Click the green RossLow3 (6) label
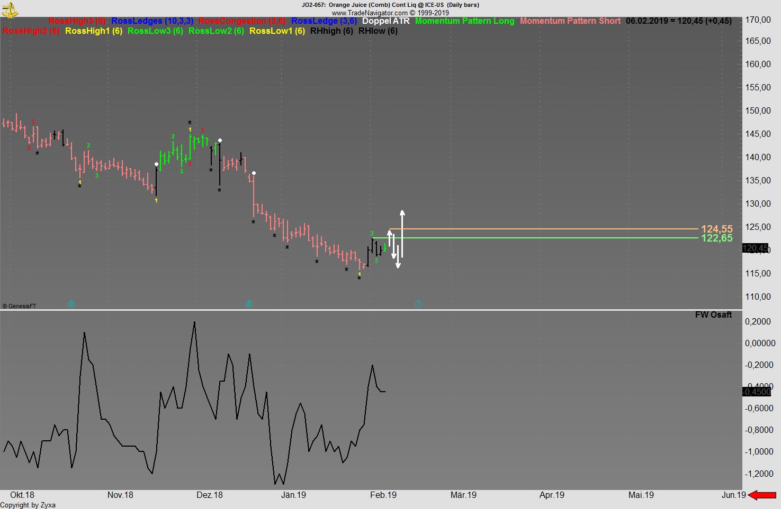 (x=155, y=31)
